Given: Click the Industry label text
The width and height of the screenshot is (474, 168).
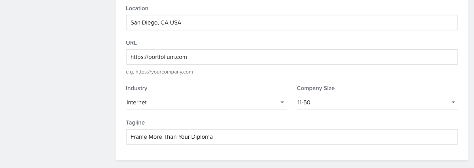Looking at the screenshot, I should (137, 88).
